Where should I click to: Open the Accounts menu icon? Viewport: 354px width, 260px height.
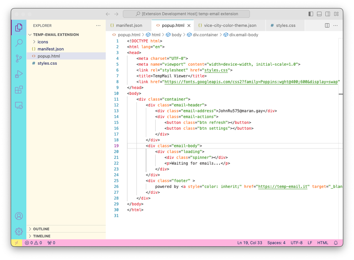coord(19,216)
